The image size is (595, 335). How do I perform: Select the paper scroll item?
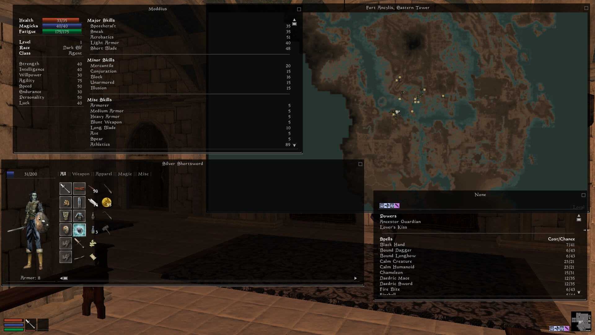pyautogui.click(x=93, y=257)
